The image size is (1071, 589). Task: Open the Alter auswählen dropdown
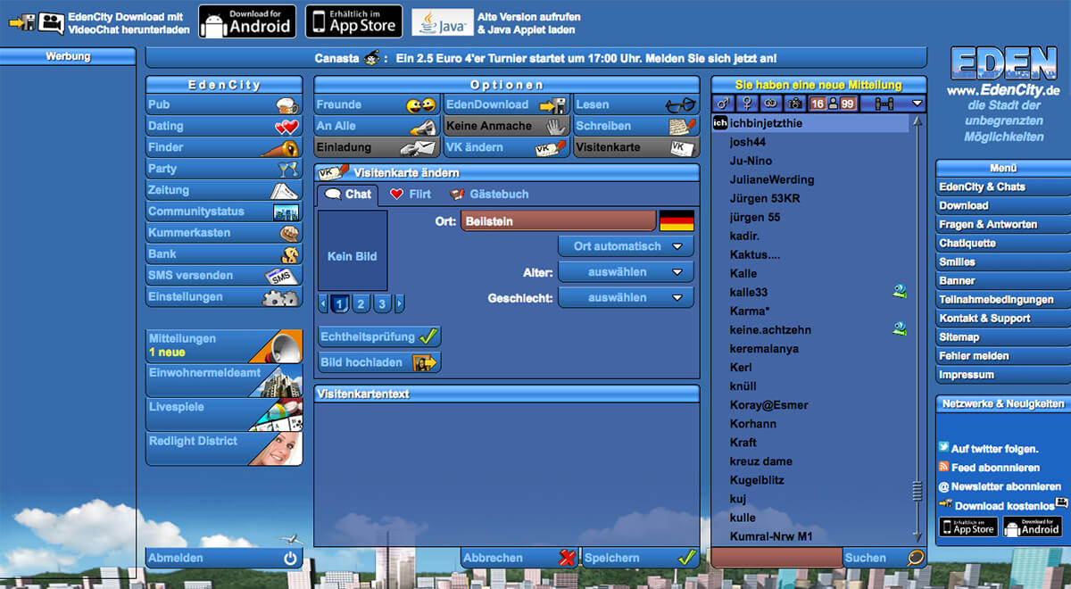click(x=627, y=272)
